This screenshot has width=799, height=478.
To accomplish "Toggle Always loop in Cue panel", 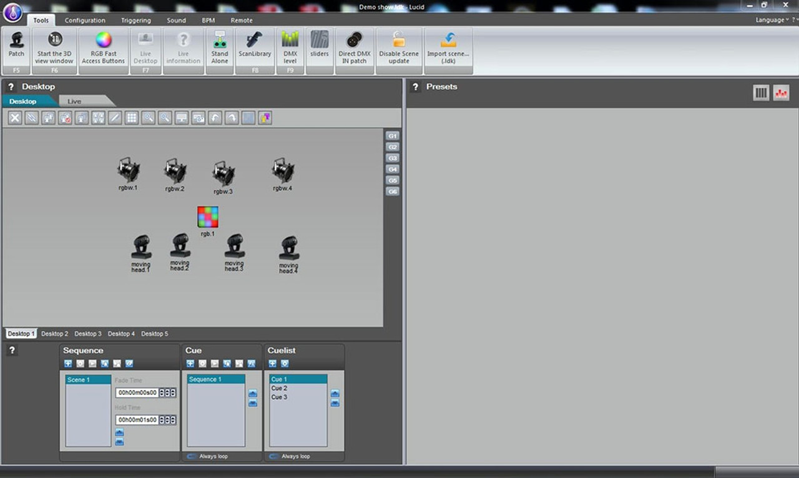I will [207, 456].
